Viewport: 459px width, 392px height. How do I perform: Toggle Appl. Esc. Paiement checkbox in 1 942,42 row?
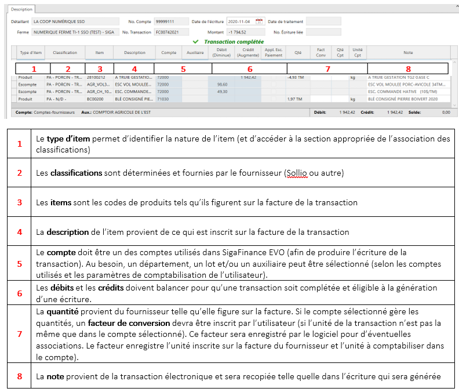pyautogui.click(x=274, y=77)
